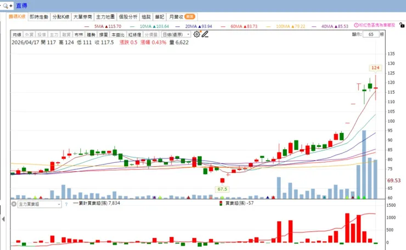Open the 月營收 tab

click(x=182, y=17)
